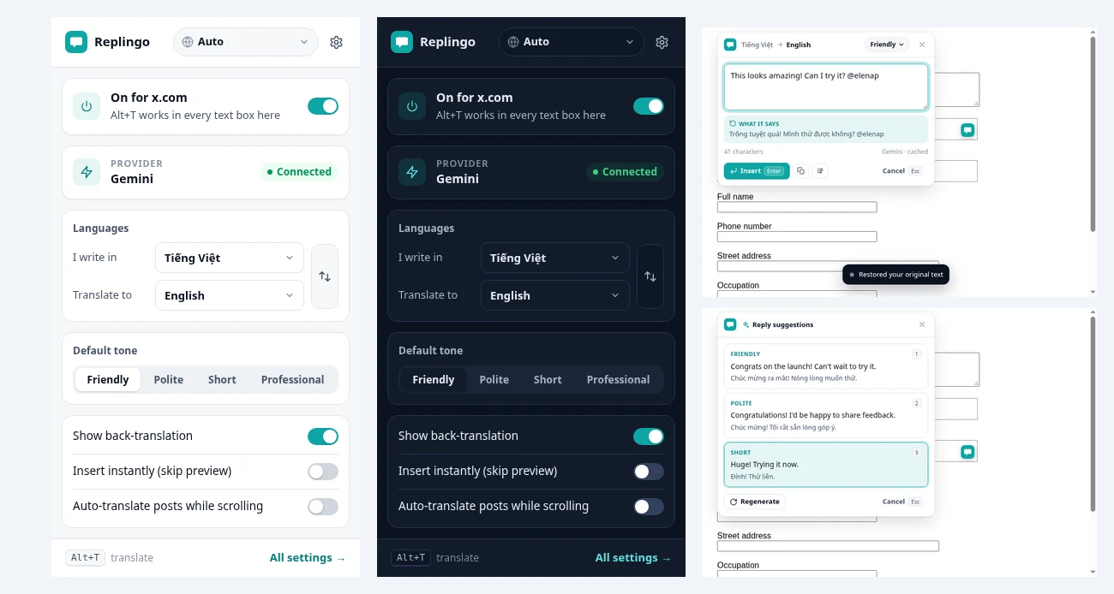Image resolution: width=1114 pixels, height=594 pixels.
Task: Click lightning provider icon in dark panel
Action: 412,172
